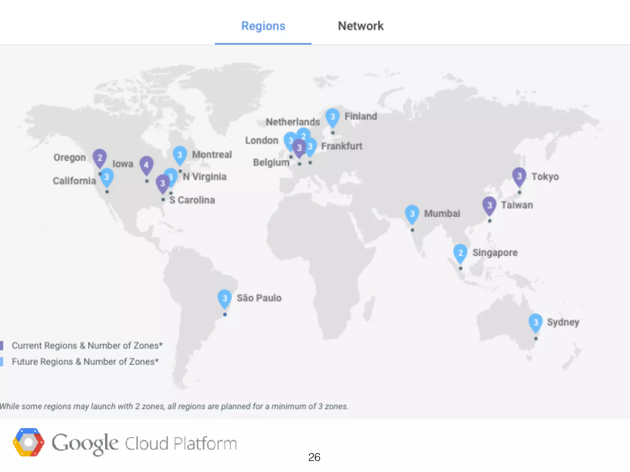Click the Singapore two-zone pin

click(x=460, y=253)
